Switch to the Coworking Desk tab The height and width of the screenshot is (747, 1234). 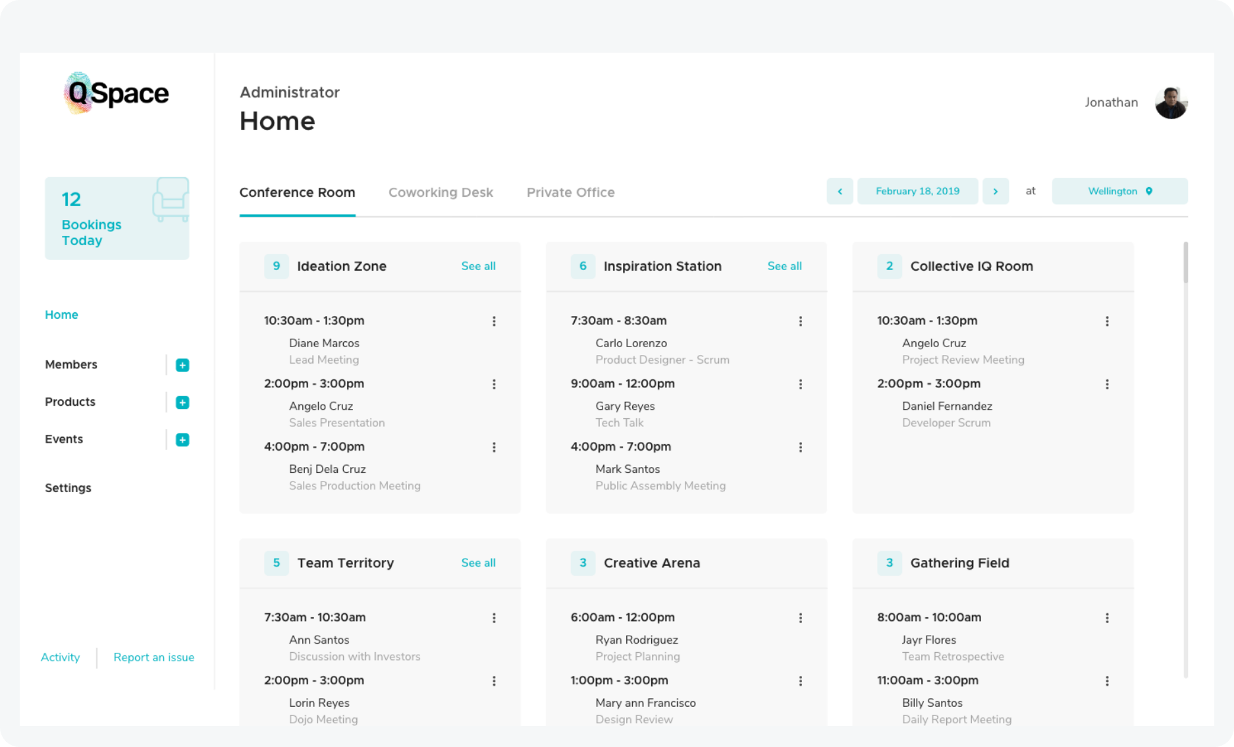coord(441,192)
